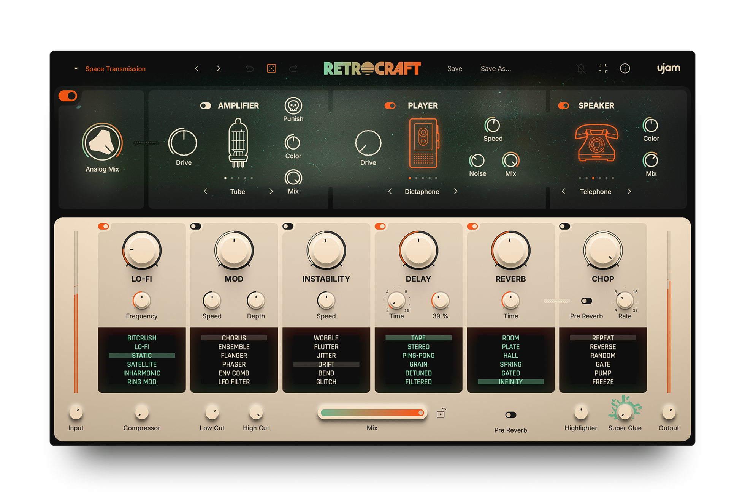
Task: Click Save As... button
Action: 496,69
